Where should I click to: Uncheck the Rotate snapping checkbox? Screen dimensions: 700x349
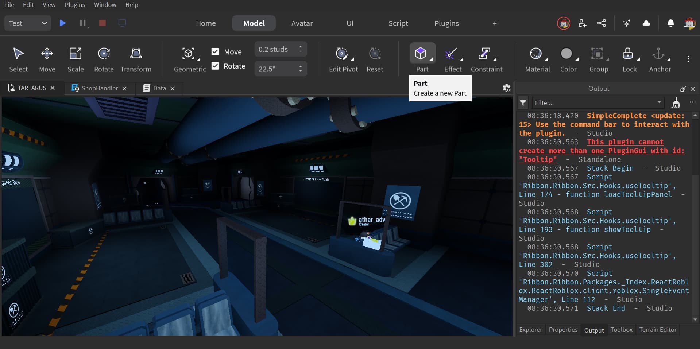(215, 66)
